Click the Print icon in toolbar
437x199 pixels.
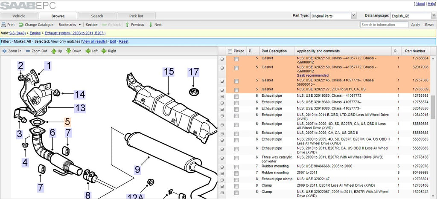(x=3, y=25)
